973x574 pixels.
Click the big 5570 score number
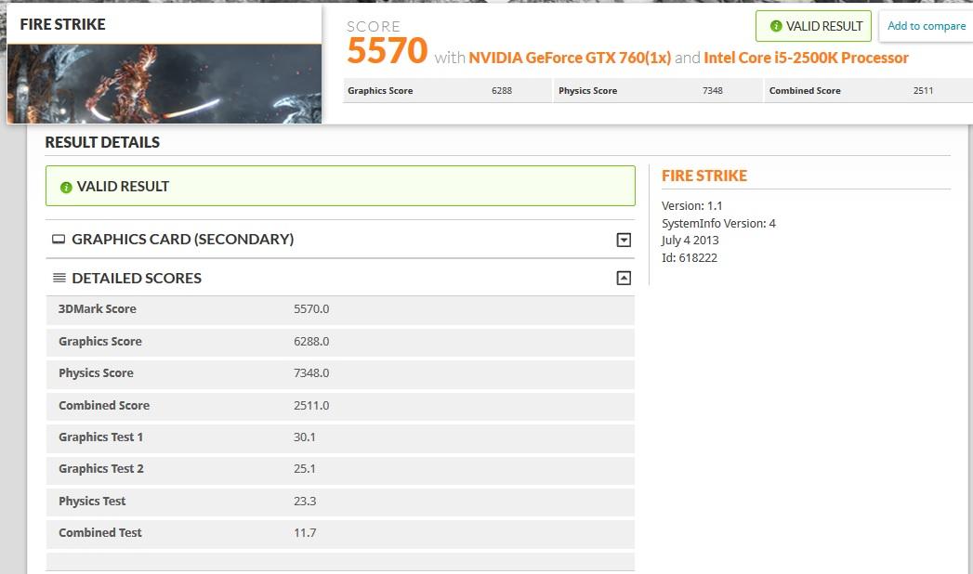pos(388,50)
